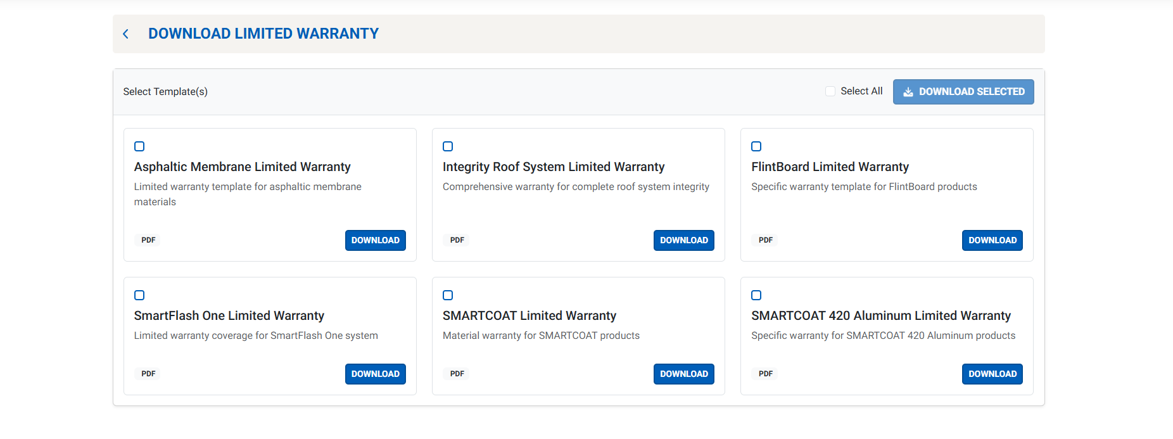The height and width of the screenshot is (439, 1173).
Task: Click the PDF badge on SMARTCOAT Limited Warranty card
Action: (x=457, y=374)
